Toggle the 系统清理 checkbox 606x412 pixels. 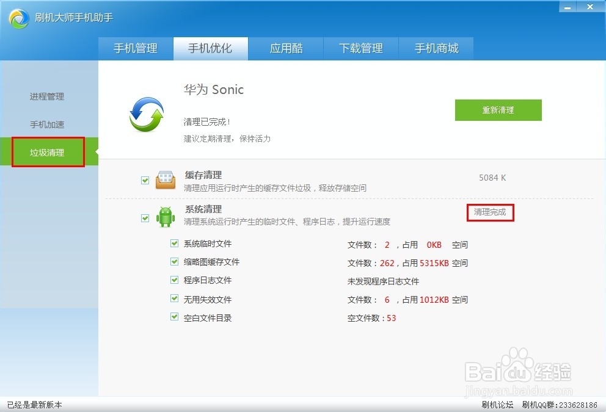tap(145, 218)
